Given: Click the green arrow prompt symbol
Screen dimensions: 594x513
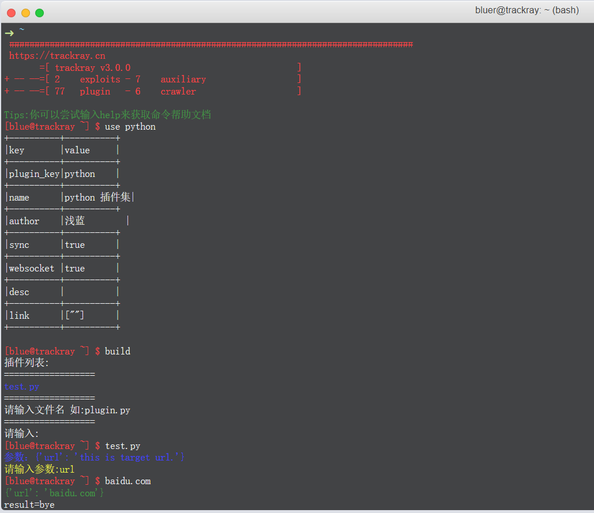Looking at the screenshot, I should pos(9,32).
